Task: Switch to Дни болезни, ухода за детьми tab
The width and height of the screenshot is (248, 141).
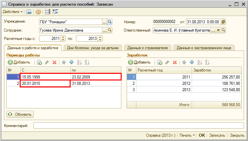Action: click(x=93, y=48)
